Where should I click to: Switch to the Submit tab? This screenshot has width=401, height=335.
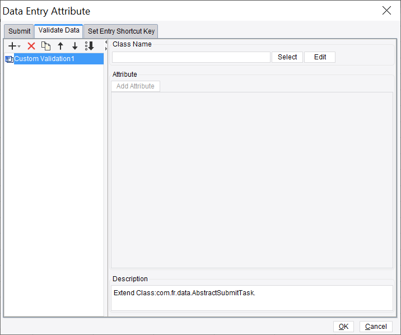19,31
